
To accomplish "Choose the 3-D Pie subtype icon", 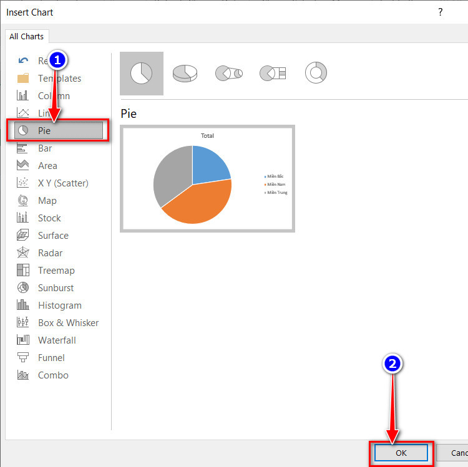I will (185, 74).
